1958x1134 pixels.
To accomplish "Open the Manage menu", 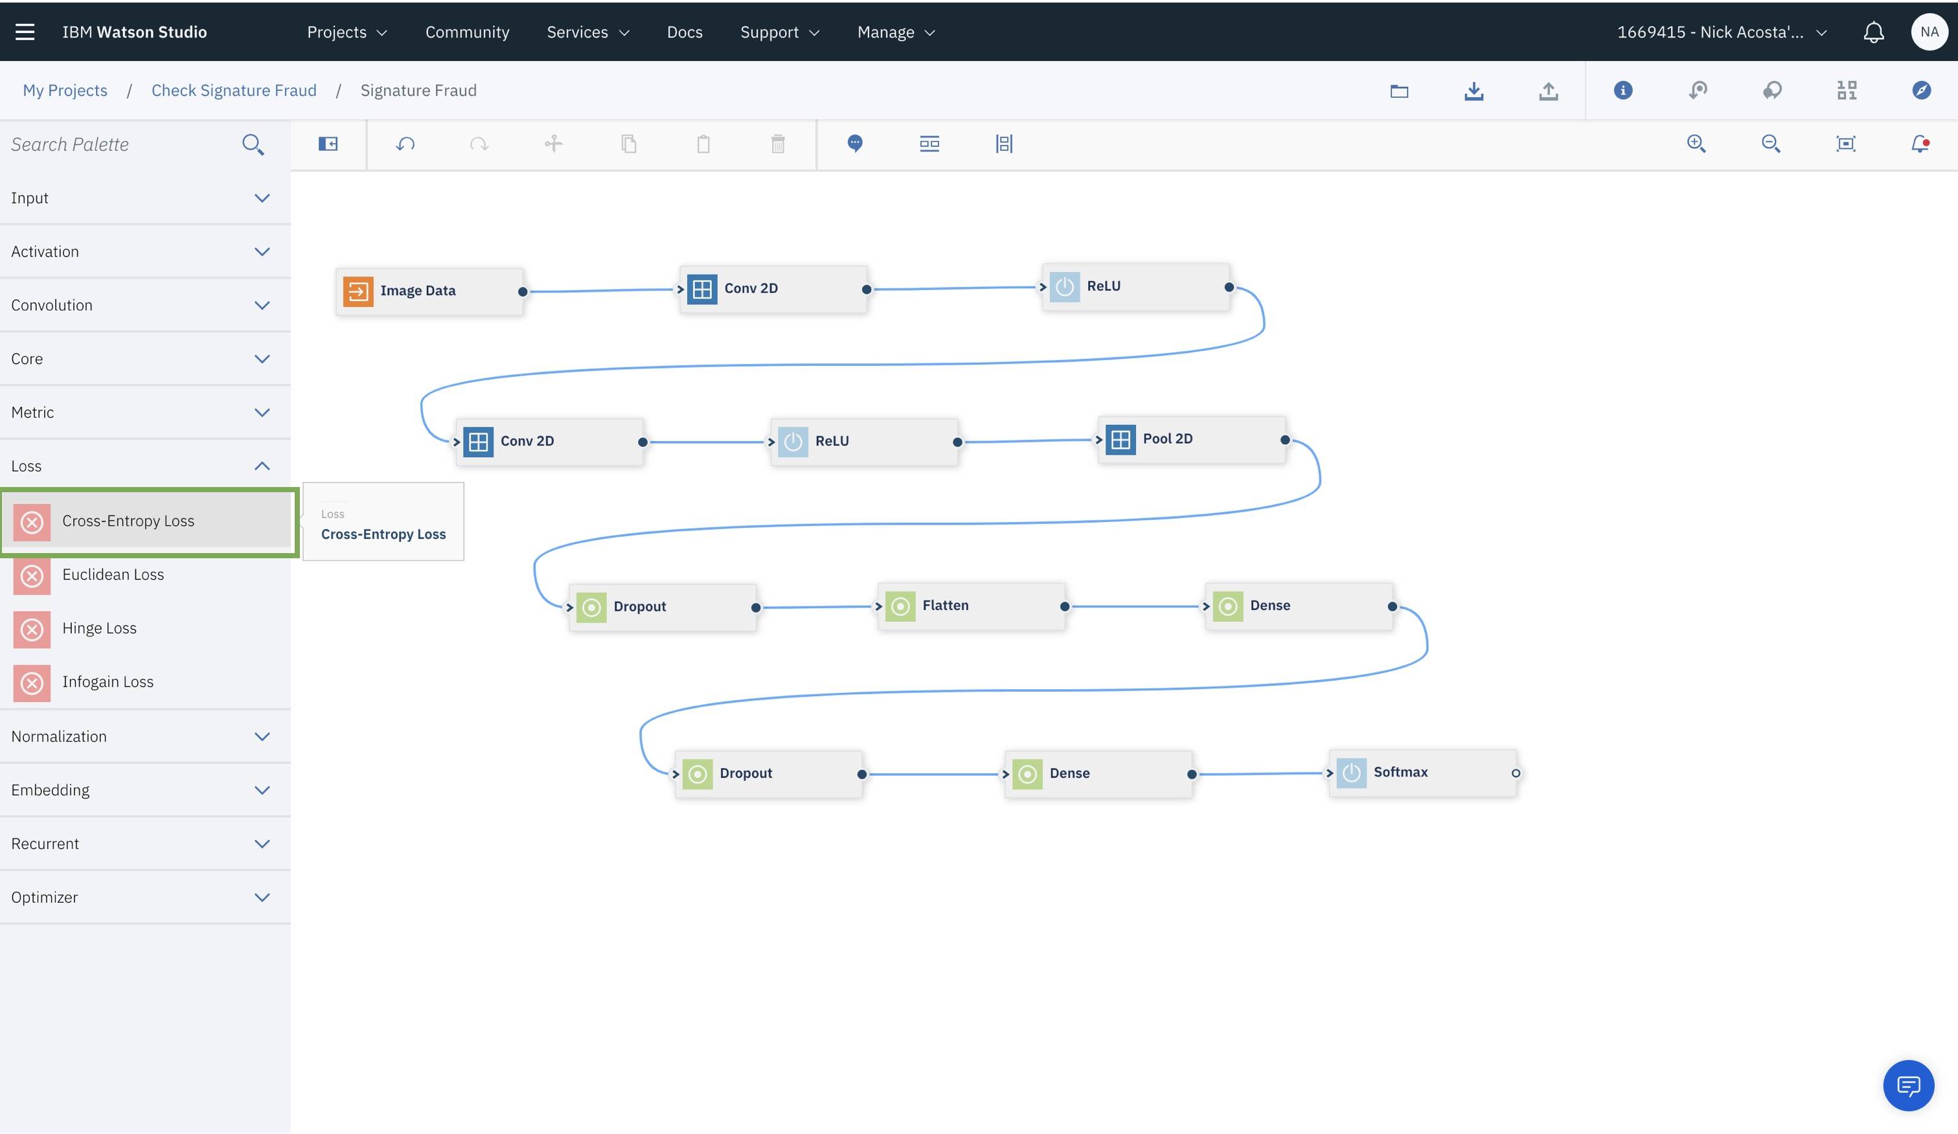I will (896, 32).
